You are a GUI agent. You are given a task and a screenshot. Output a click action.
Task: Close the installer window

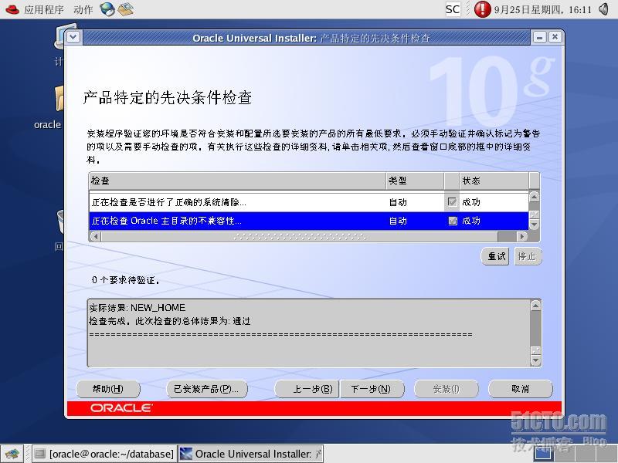555,37
